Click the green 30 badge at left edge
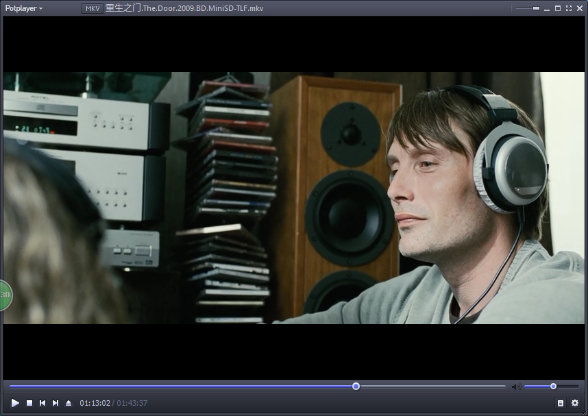Image resolution: width=588 pixels, height=416 pixels. [5, 295]
